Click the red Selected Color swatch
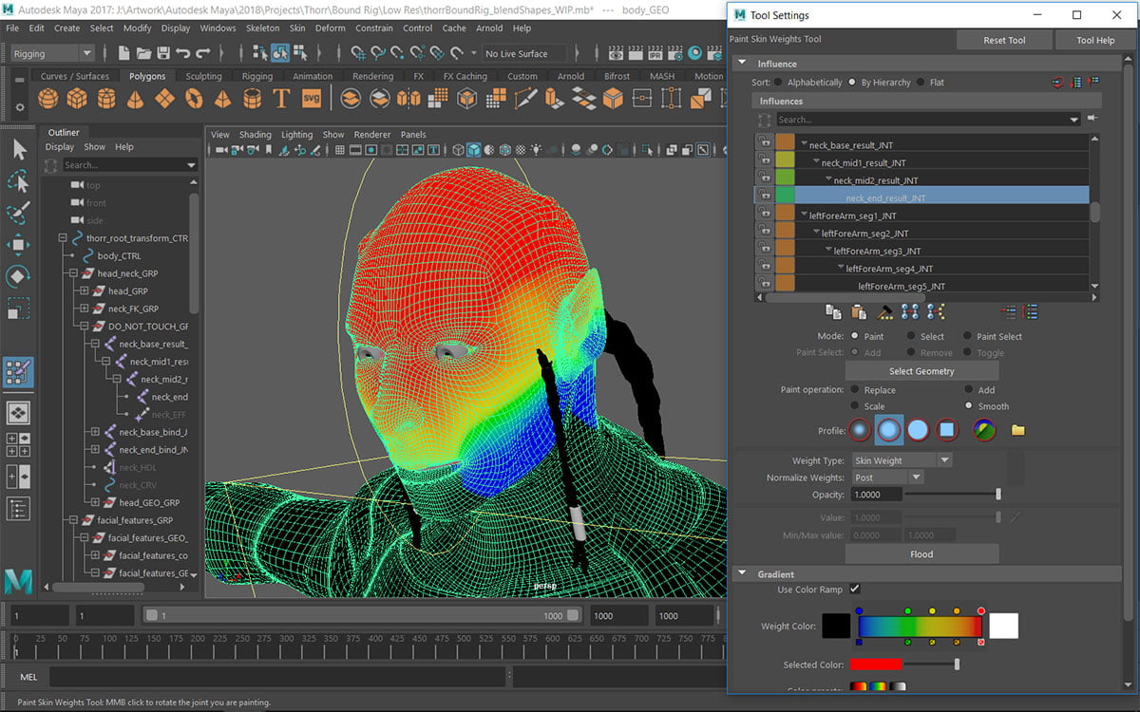Viewport: 1140px width, 712px height. [x=874, y=665]
